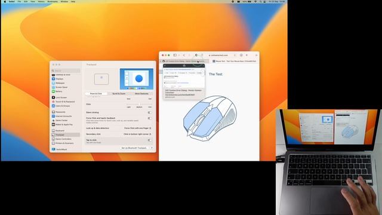
Task: Open Printers & Scanners settings
Action: pos(64,143)
